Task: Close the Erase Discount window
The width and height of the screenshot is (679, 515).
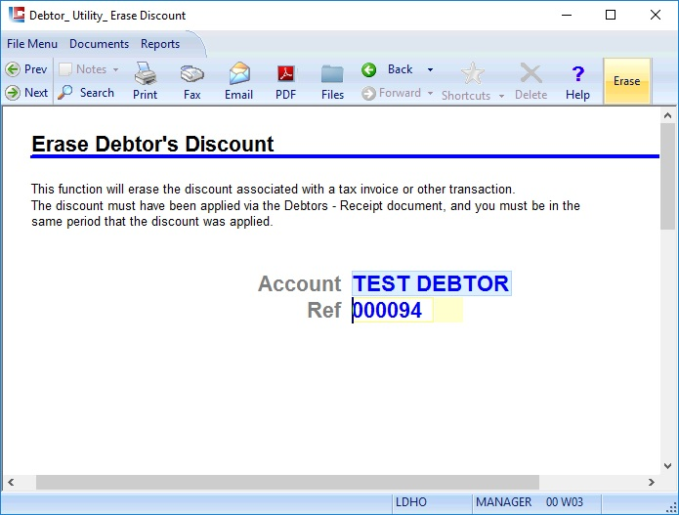Action: 656,16
